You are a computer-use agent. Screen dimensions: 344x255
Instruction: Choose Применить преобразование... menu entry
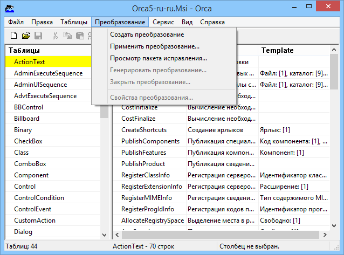tap(164, 46)
